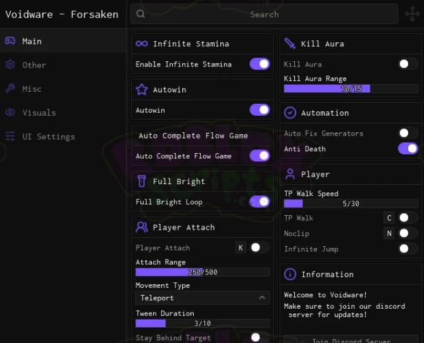The image size is (424, 343).
Task: Switch to the Other tab
Action: [x=63, y=65]
